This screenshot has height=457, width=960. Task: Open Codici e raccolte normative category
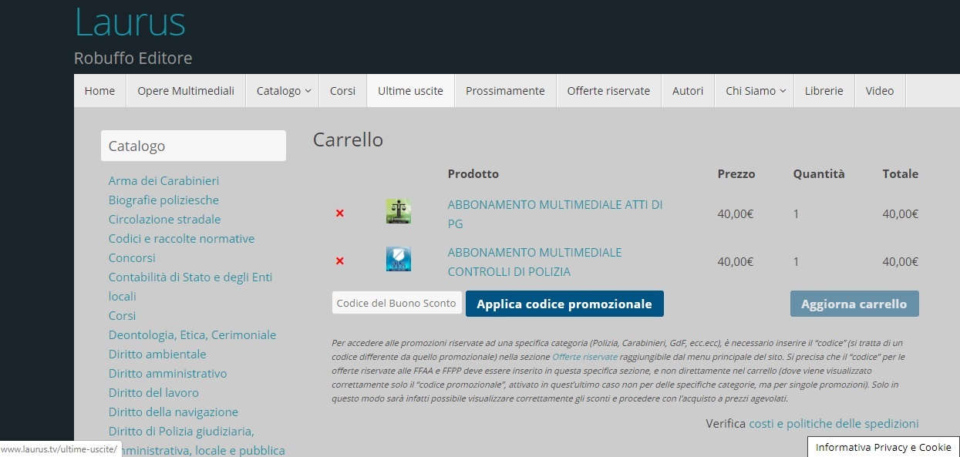[x=181, y=238]
